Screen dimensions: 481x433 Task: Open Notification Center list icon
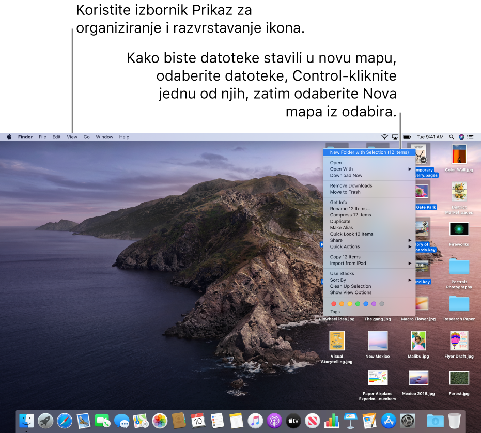click(471, 137)
